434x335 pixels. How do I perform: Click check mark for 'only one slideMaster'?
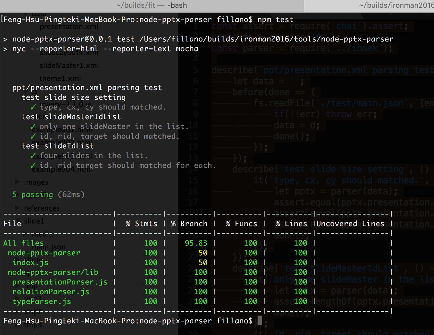pos(33,126)
